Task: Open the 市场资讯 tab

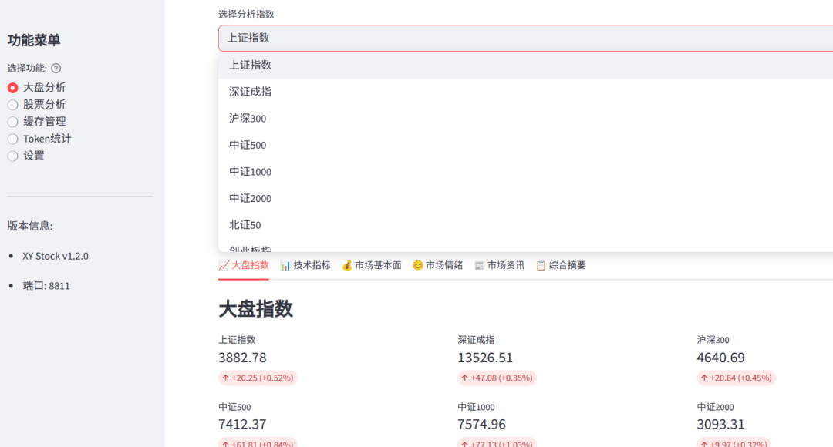Action: 499,265
